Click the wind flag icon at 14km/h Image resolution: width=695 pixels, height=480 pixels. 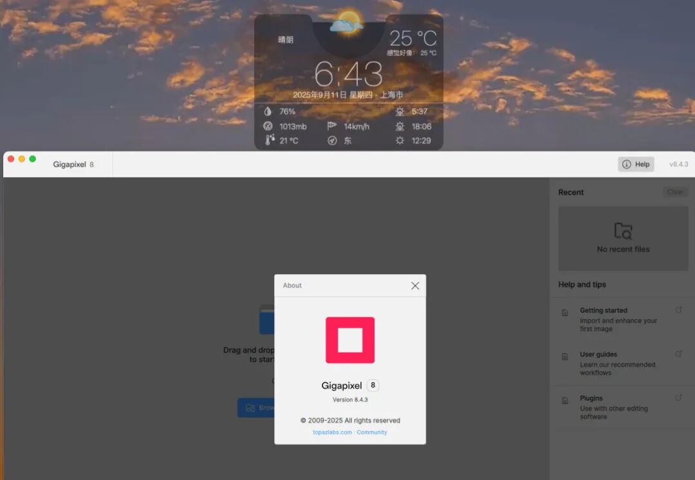(331, 126)
